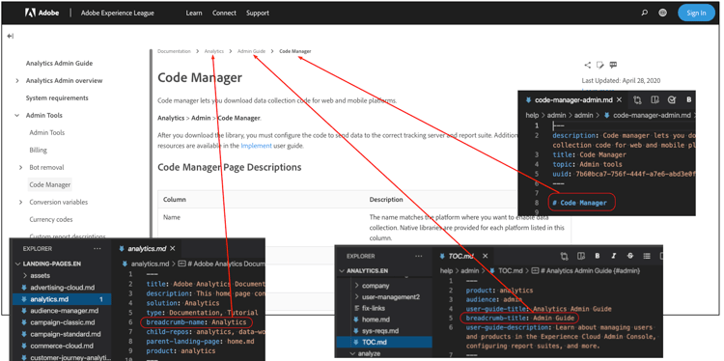Select Code Manager in sidebar

point(50,184)
